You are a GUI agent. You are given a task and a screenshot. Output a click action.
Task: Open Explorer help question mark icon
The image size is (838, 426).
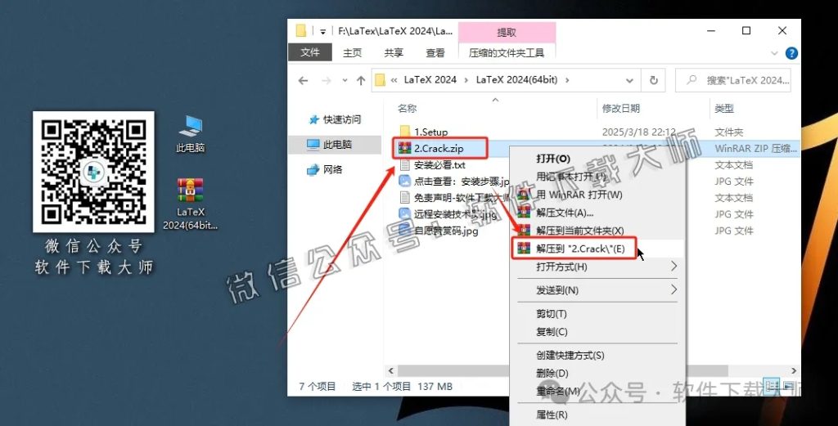click(x=791, y=53)
